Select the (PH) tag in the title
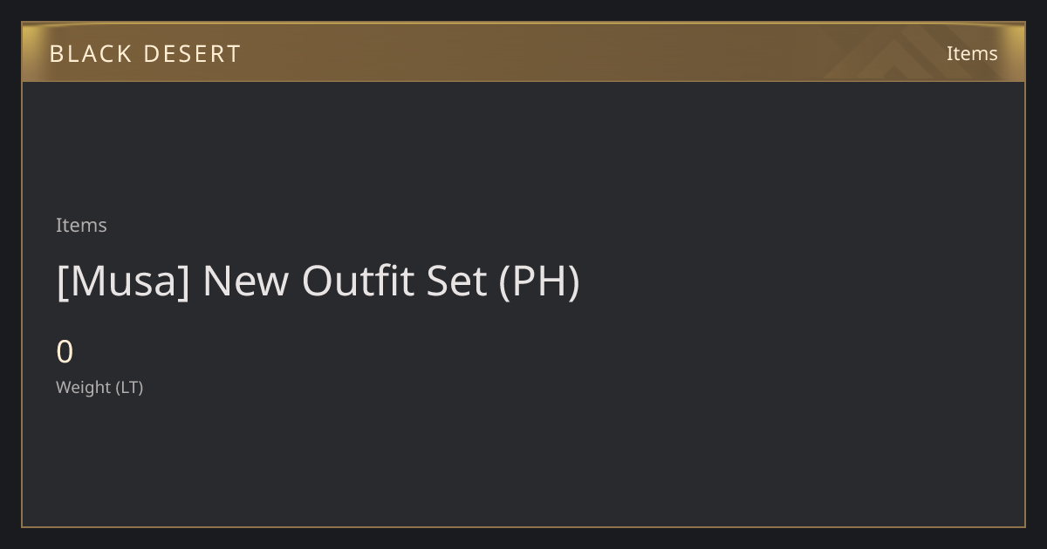This screenshot has width=1047, height=549. (x=539, y=281)
